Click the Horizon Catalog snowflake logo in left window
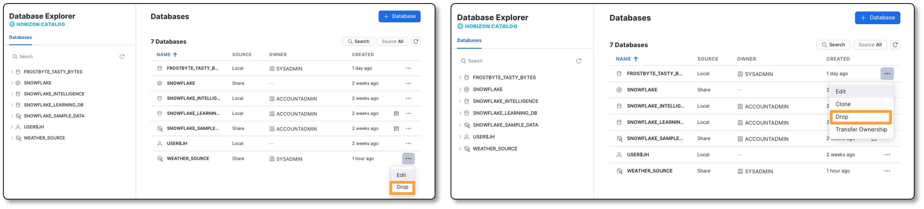Image resolution: width=924 pixels, height=209 pixels. 12,24
